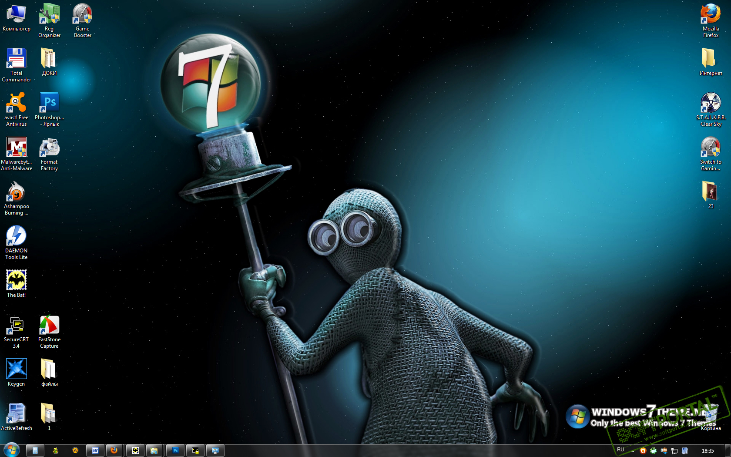Select FastStone Capture shortcut
This screenshot has width=731, height=457.
pos(49,332)
